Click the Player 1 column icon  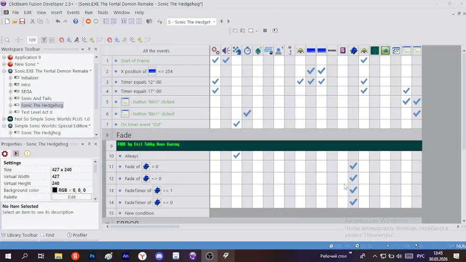click(x=279, y=51)
